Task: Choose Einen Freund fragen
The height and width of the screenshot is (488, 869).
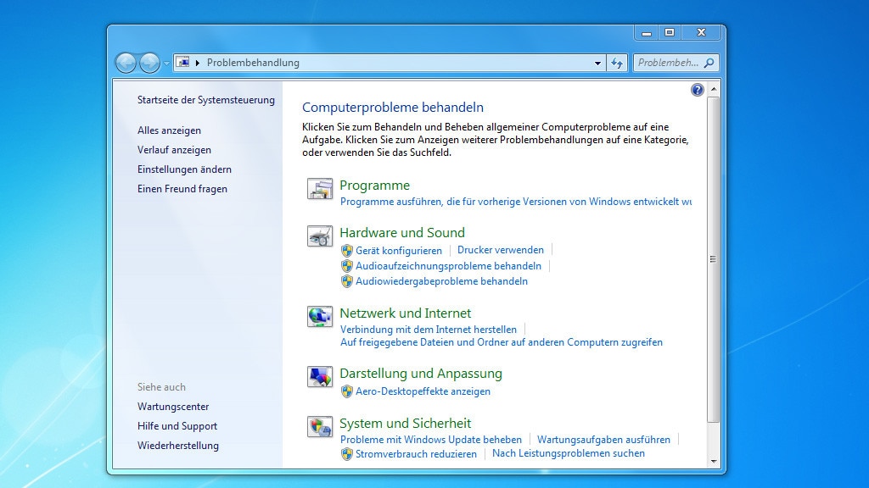Action: (x=182, y=189)
